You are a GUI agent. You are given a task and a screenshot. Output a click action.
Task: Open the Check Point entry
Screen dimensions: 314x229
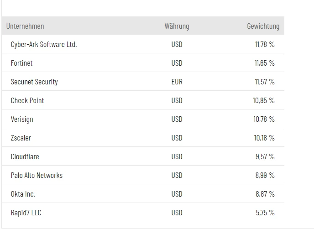click(x=27, y=101)
